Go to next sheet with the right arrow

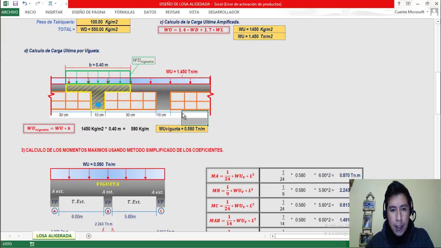pyautogui.click(x=19, y=236)
